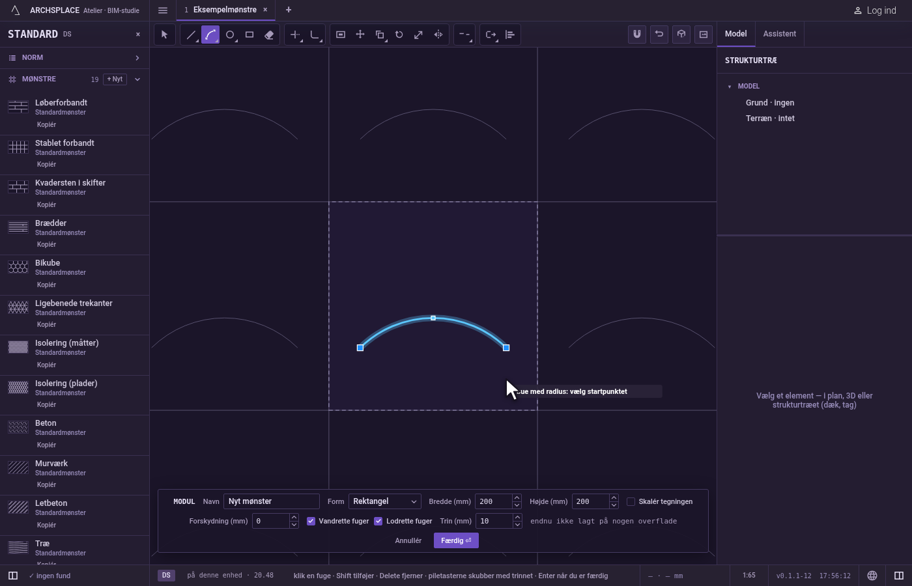Screen dimensions: 912x586
Task: Select the circle drawing tool
Action: tap(230, 35)
